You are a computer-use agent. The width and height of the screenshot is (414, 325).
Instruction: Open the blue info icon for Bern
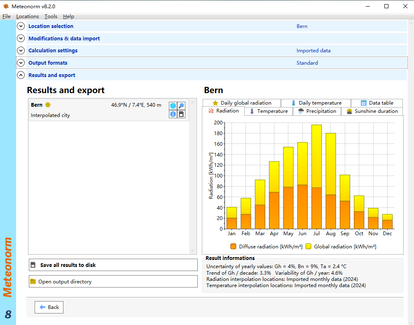173,114
